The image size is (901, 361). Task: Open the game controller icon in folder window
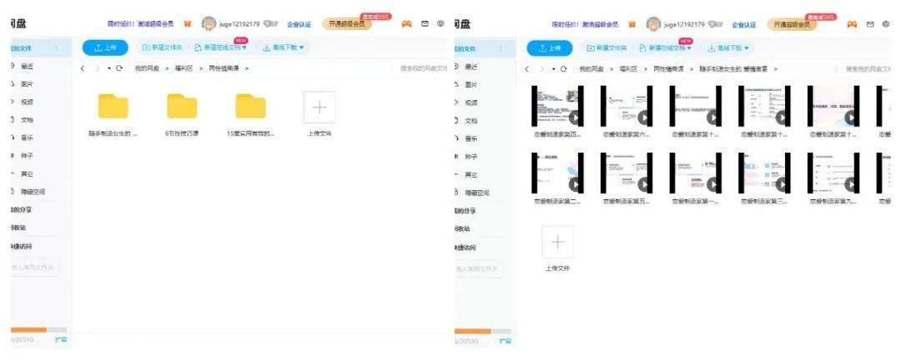[x=407, y=24]
